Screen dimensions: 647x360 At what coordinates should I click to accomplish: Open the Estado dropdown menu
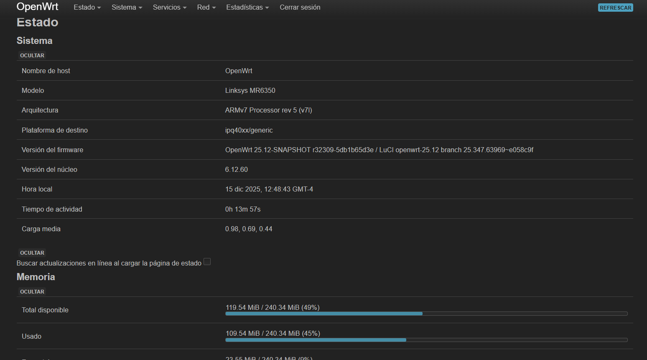point(87,8)
